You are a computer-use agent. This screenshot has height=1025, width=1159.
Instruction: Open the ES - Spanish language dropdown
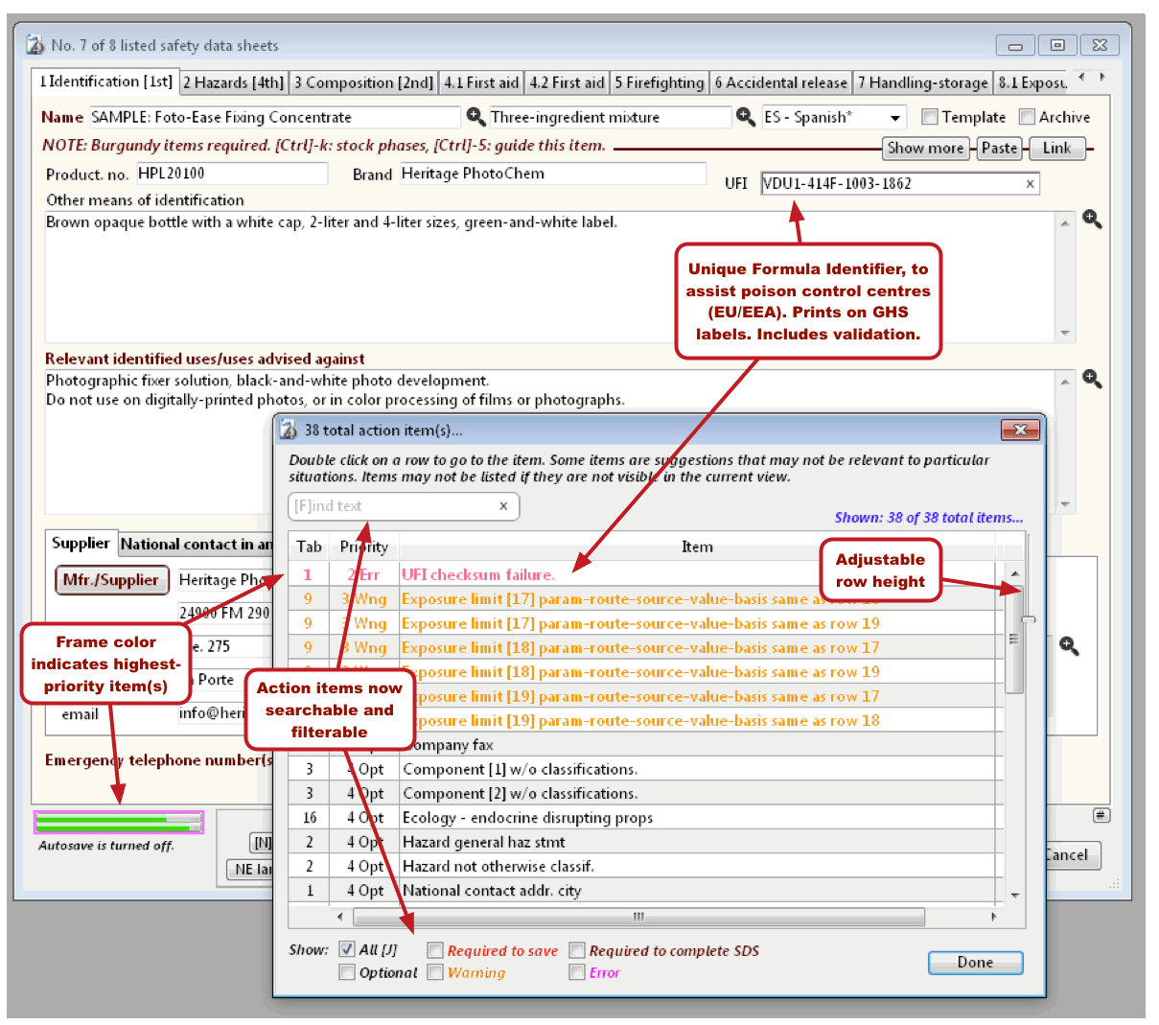point(895,118)
